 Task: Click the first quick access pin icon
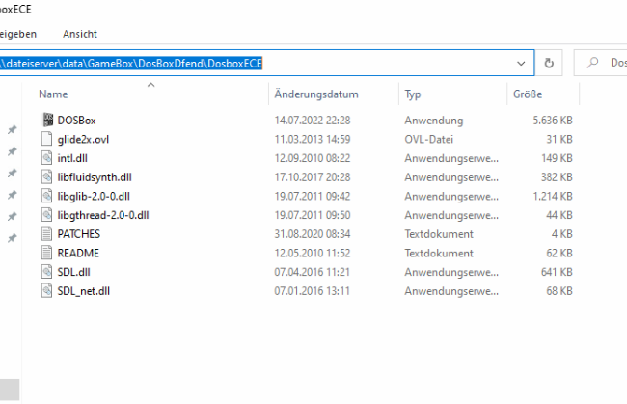[x=13, y=130]
